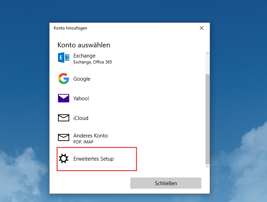
Task: Click the 'POP, IMAP' subtitle text
Action: click(x=83, y=142)
